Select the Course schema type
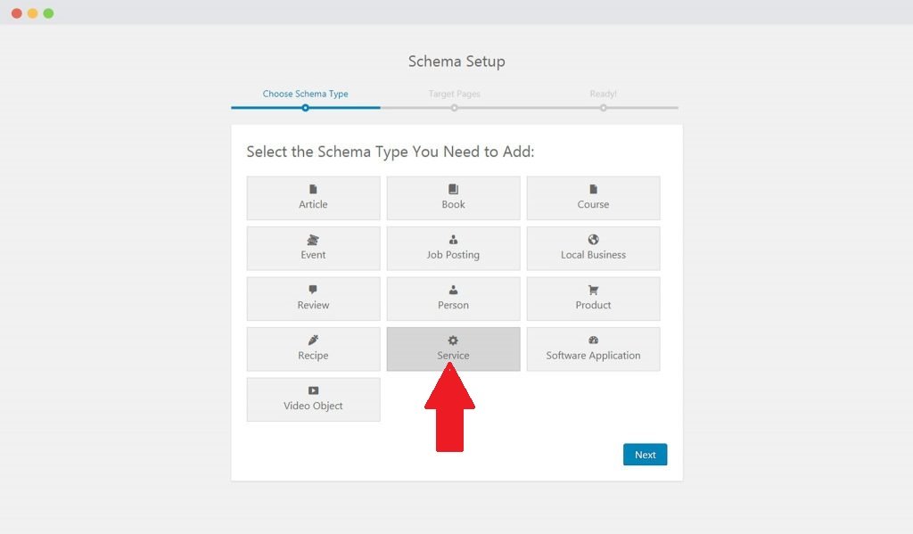The width and height of the screenshot is (913, 534). 593,197
